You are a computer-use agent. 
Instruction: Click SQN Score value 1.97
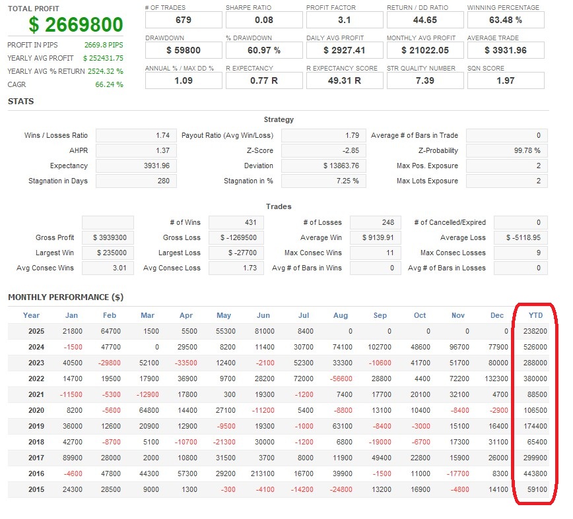click(506, 80)
